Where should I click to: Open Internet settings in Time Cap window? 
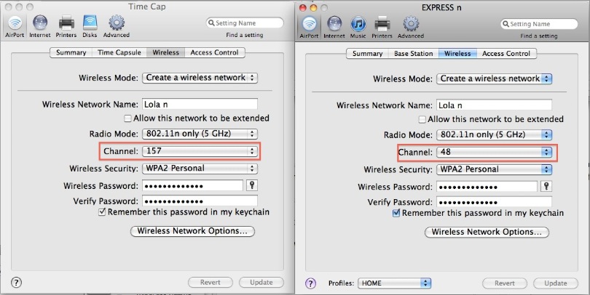40,26
